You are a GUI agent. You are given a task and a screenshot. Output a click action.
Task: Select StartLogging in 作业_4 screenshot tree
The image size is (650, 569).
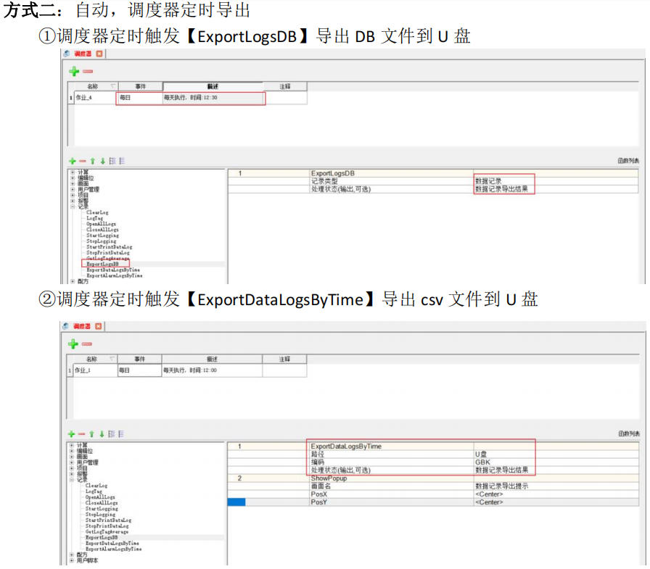[102, 236]
